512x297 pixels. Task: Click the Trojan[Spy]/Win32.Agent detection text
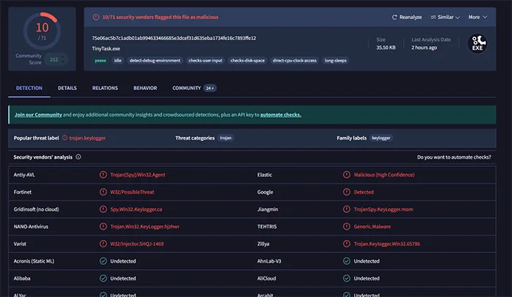tap(138, 175)
